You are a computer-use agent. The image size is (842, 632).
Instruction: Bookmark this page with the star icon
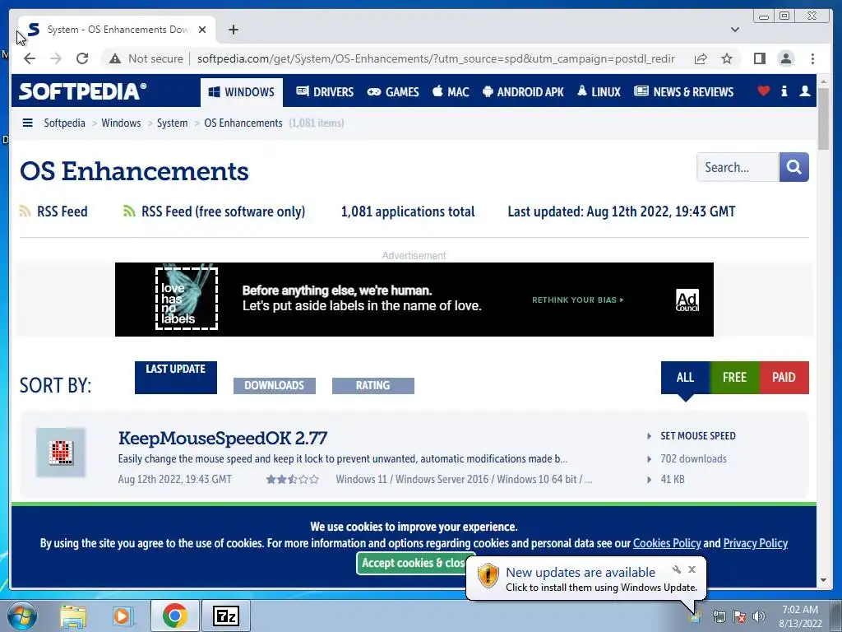[x=727, y=58]
